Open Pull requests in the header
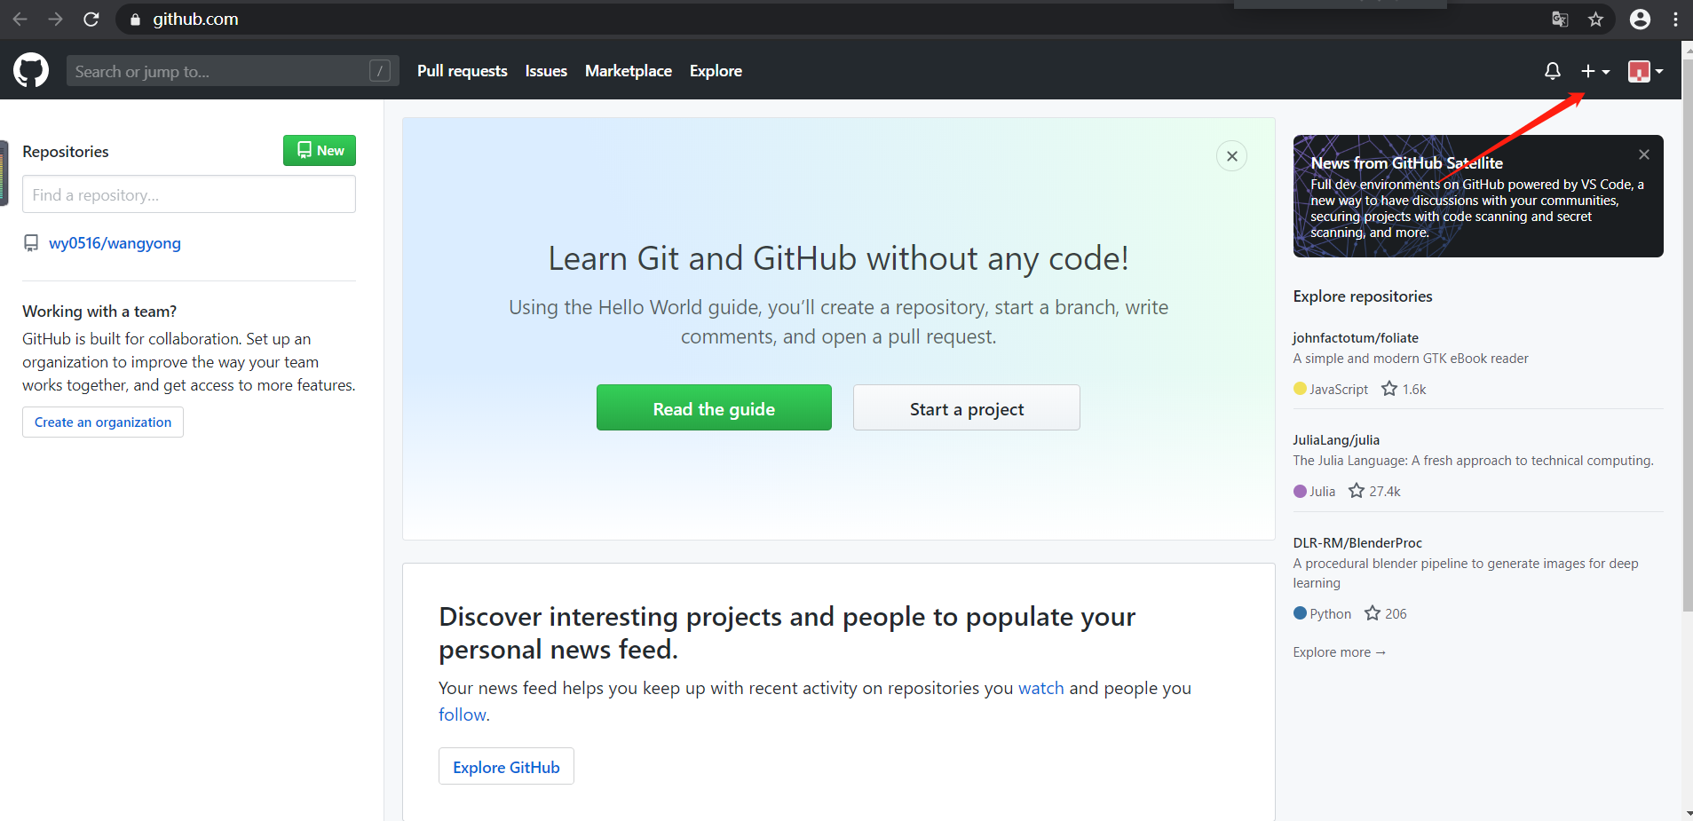Image resolution: width=1693 pixels, height=821 pixels. 463,71
